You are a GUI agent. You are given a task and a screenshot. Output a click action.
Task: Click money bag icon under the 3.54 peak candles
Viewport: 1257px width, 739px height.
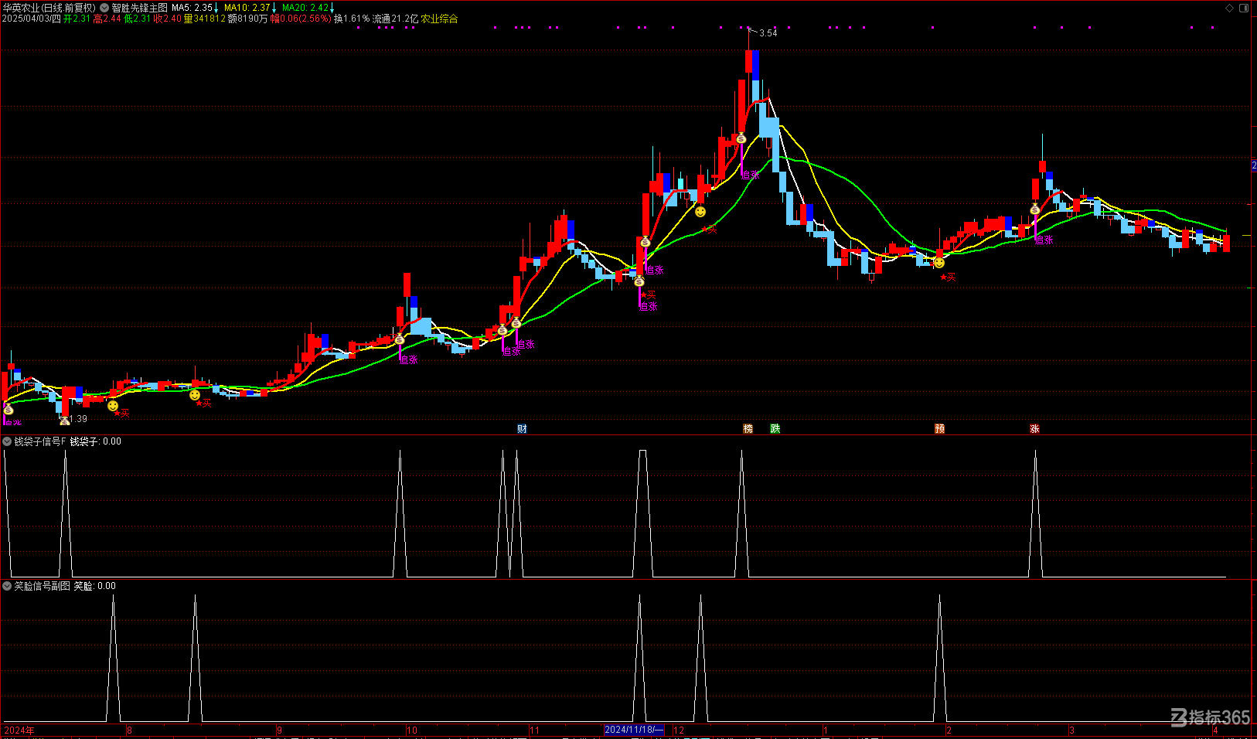click(x=741, y=138)
